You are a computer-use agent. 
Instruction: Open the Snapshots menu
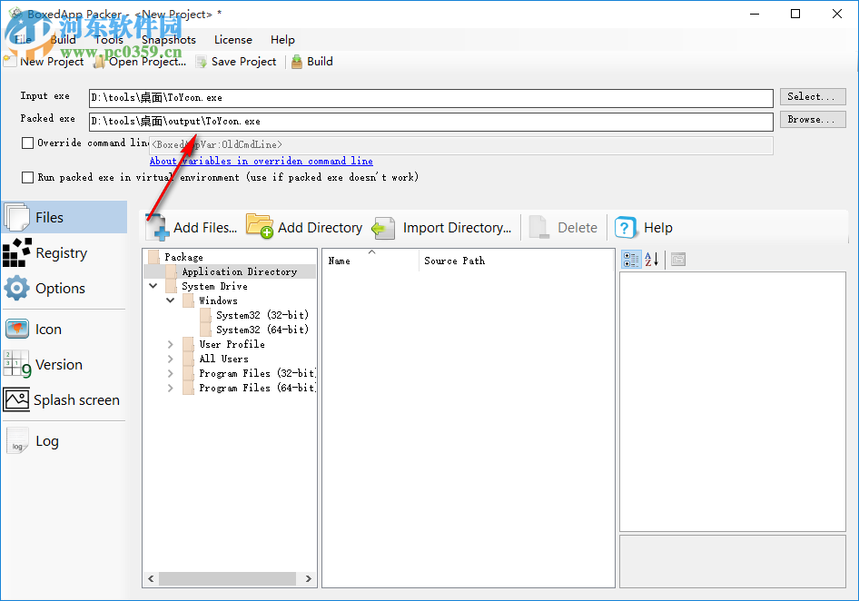click(x=168, y=40)
